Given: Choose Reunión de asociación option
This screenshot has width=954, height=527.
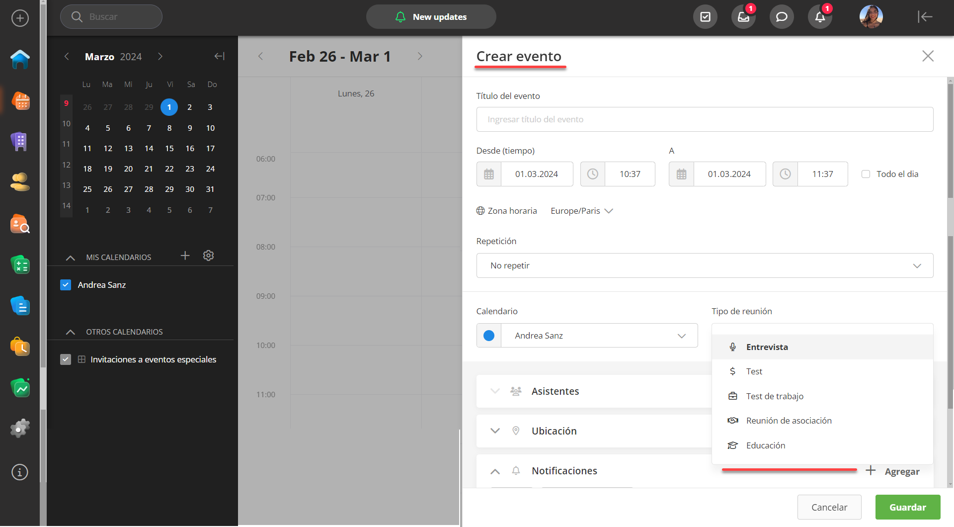Looking at the screenshot, I should click(789, 421).
